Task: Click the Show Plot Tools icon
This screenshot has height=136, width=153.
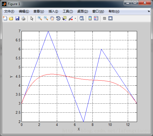Action: (x=110, y=18)
